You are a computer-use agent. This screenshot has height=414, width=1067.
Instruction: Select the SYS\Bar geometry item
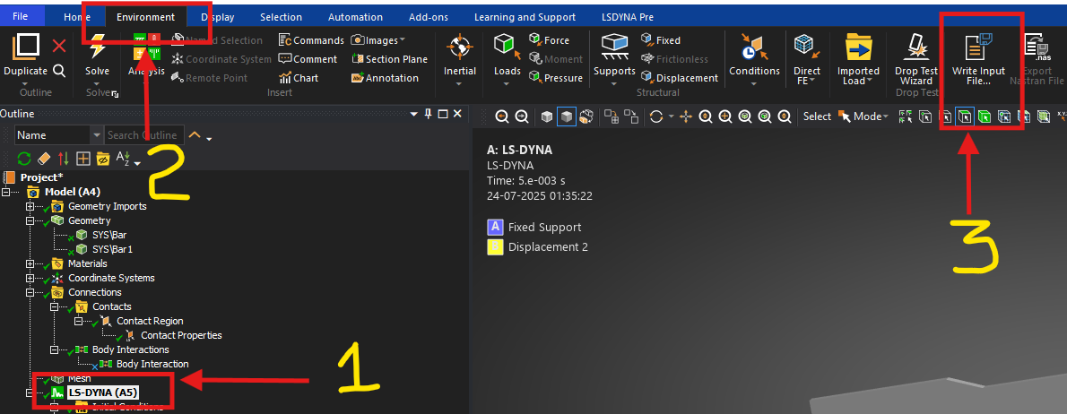(109, 235)
